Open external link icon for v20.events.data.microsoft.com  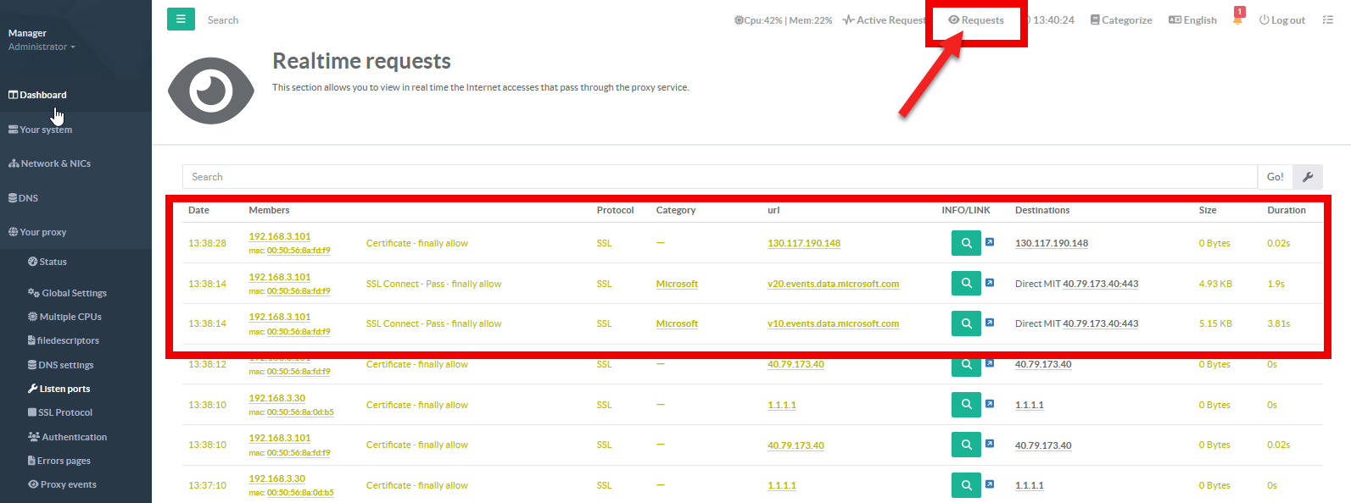point(990,283)
